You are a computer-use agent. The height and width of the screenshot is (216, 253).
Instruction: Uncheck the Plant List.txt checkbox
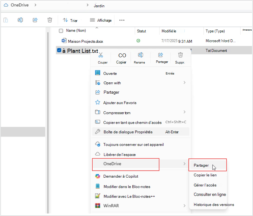click(59, 50)
